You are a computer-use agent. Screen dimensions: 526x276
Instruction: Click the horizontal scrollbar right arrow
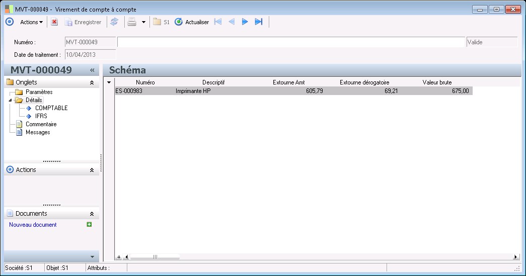(515, 257)
